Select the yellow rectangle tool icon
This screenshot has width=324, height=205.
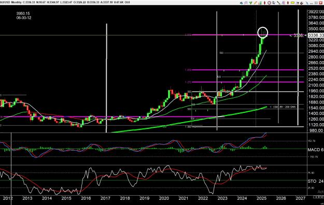pos(292,3)
